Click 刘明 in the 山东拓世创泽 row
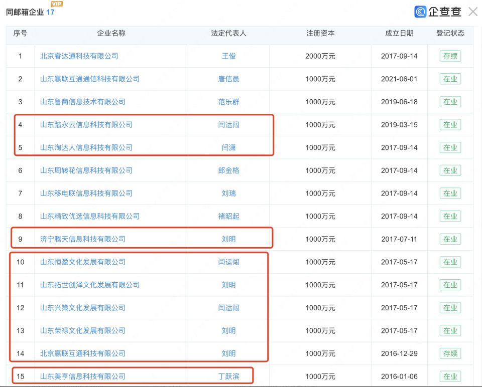The width and height of the screenshot is (482, 387). click(x=229, y=285)
